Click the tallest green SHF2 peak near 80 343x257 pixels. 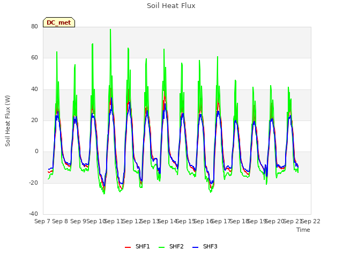110,29
